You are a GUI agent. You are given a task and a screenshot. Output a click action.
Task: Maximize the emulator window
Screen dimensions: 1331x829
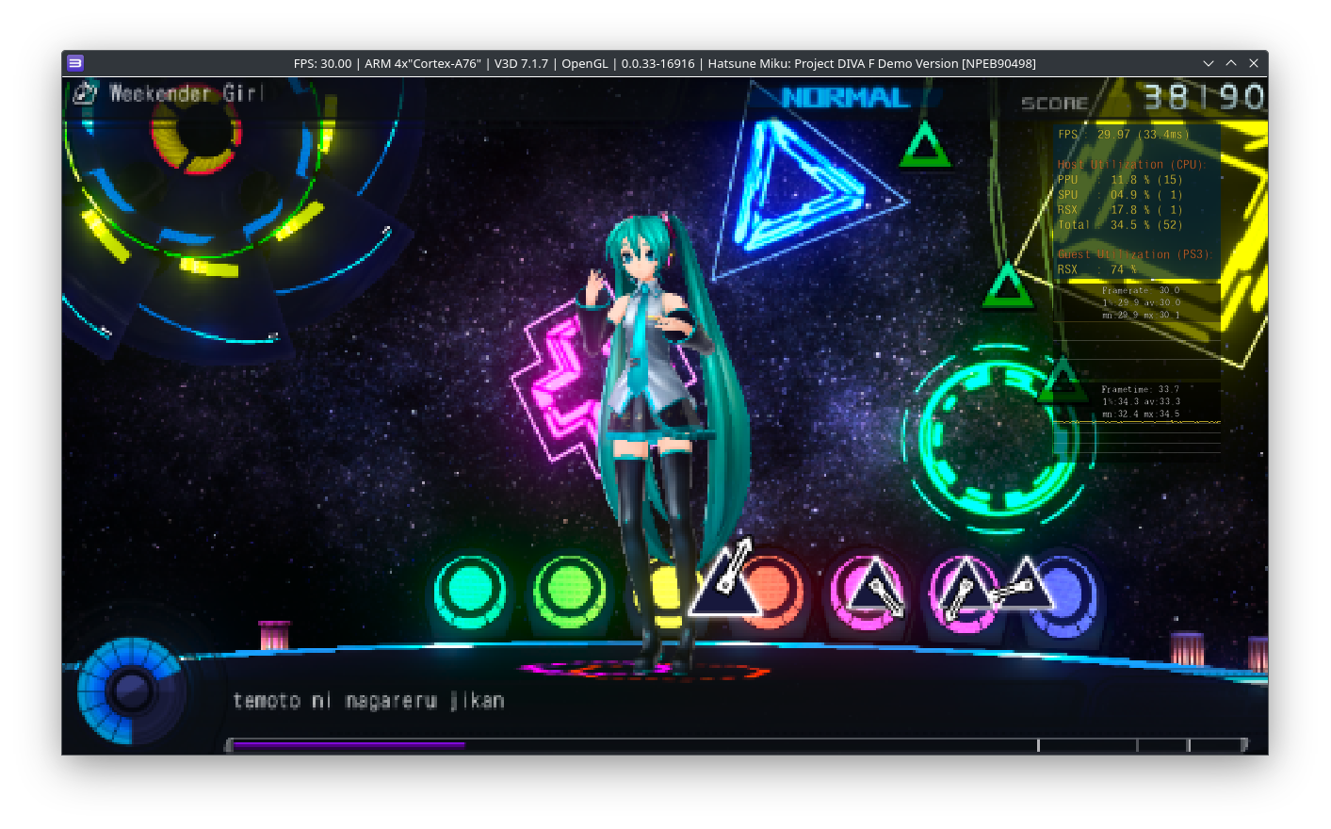tap(1231, 63)
